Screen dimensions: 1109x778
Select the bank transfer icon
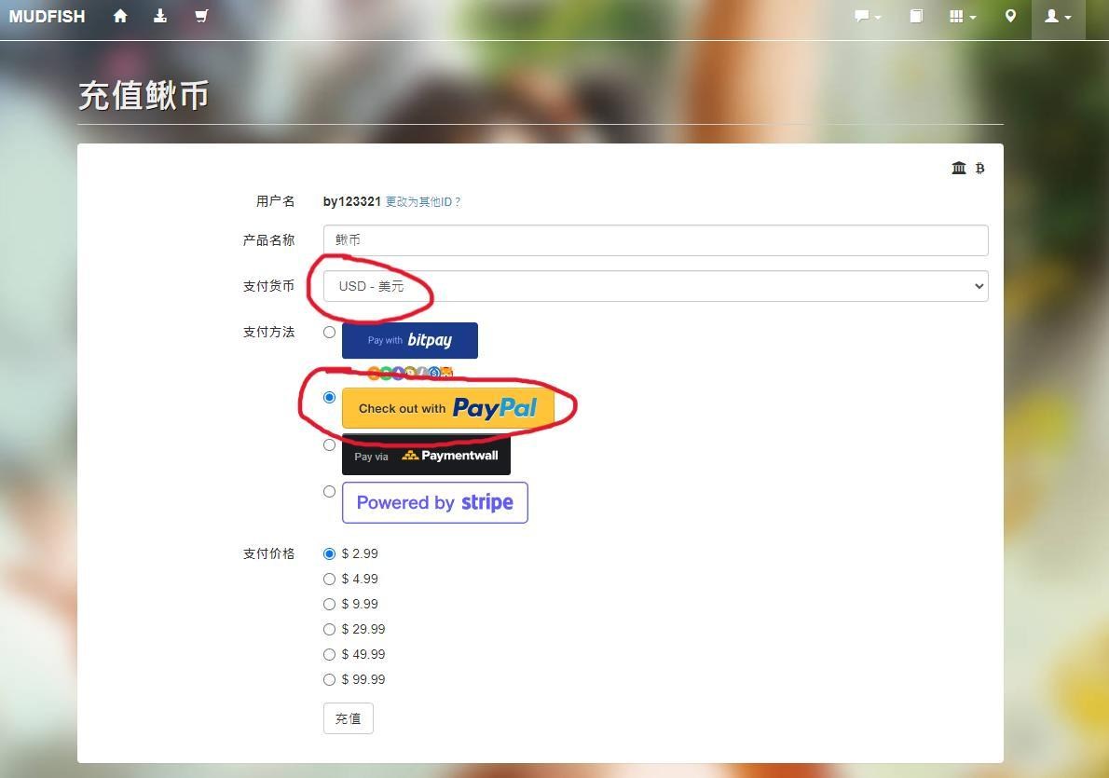click(x=959, y=168)
